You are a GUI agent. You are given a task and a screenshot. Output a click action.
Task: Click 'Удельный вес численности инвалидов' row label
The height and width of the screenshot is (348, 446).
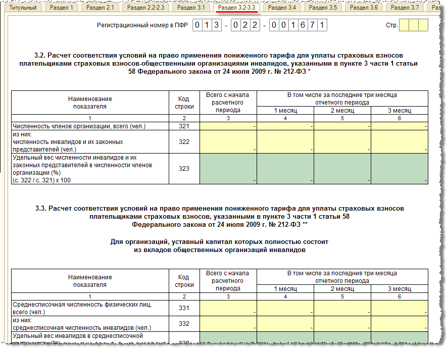[x=82, y=169]
